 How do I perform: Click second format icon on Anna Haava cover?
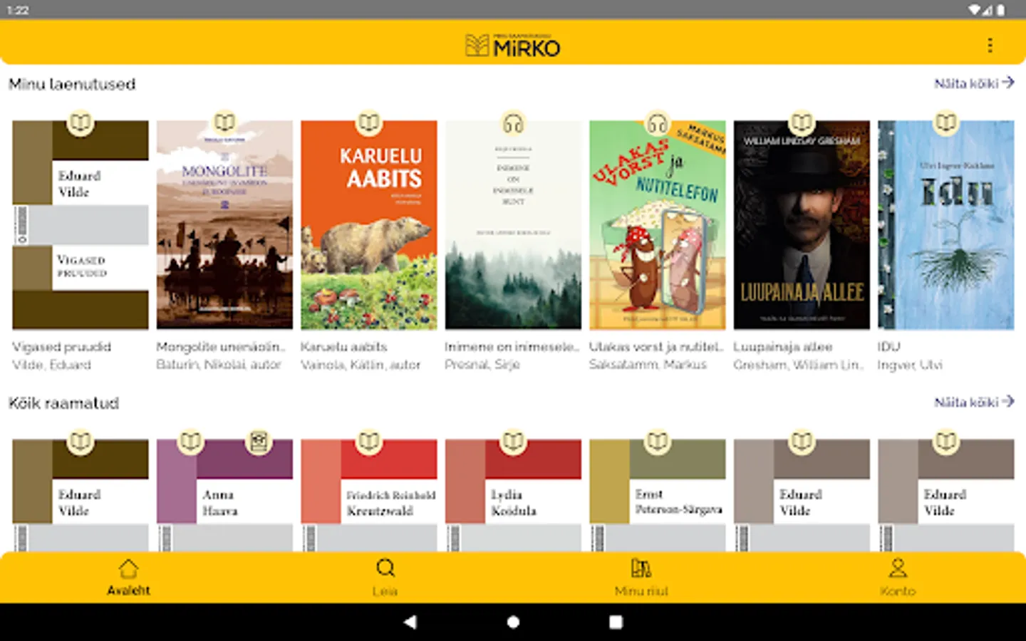coord(259,442)
